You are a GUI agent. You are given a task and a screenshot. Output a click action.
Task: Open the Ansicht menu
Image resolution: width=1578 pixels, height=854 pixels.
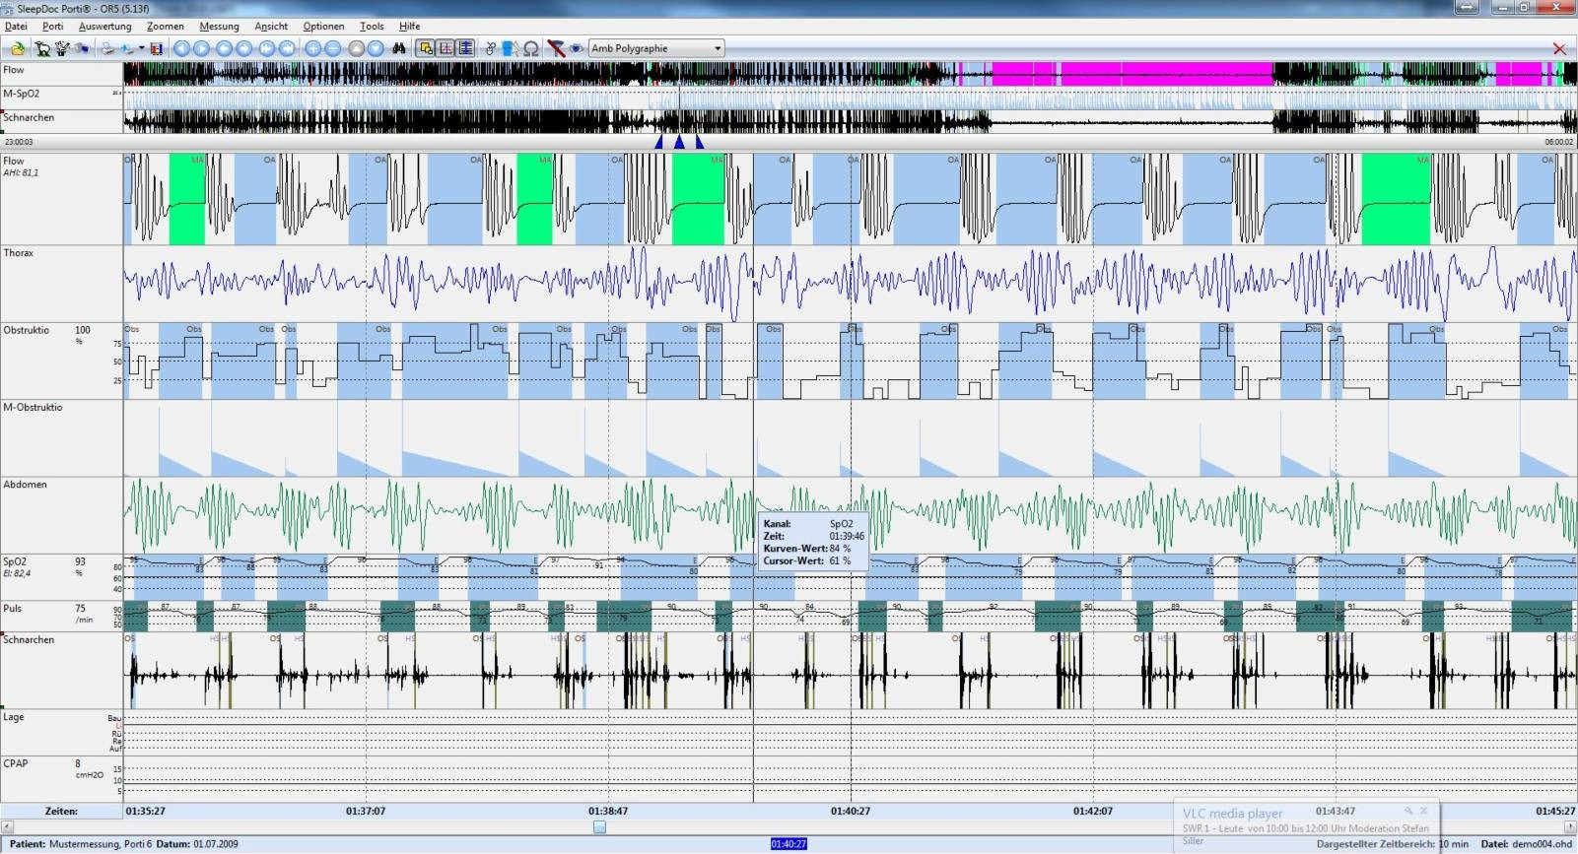pos(271,26)
